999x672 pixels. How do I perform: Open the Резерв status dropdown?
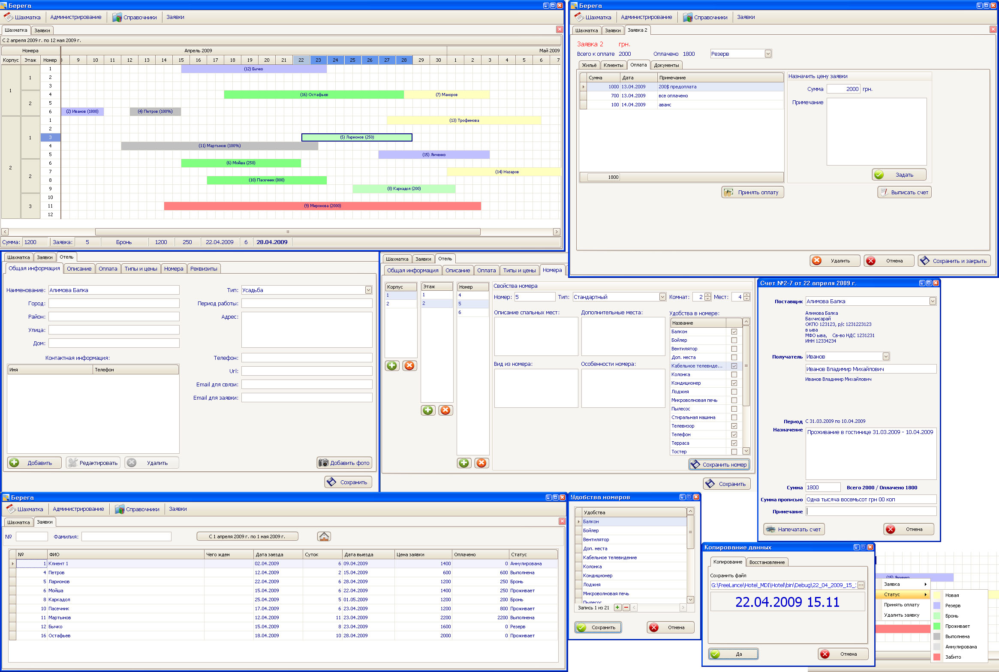768,54
